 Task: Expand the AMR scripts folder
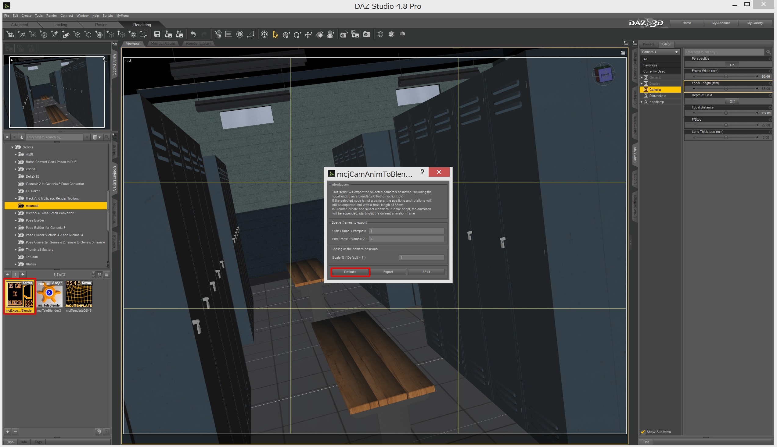(x=15, y=154)
